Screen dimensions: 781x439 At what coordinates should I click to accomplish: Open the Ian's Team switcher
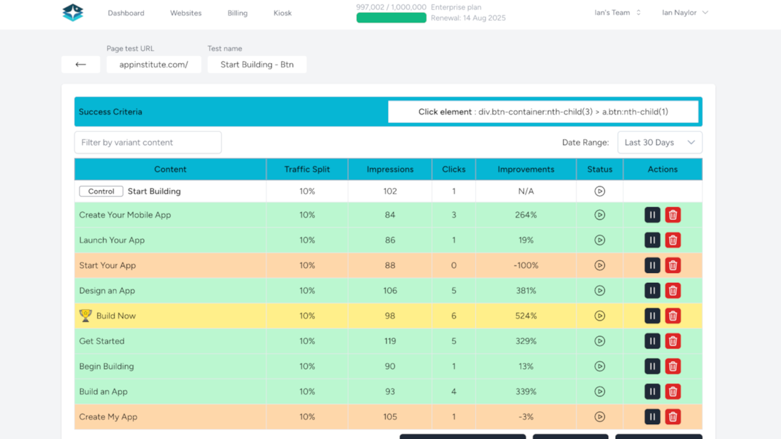[x=616, y=12]
